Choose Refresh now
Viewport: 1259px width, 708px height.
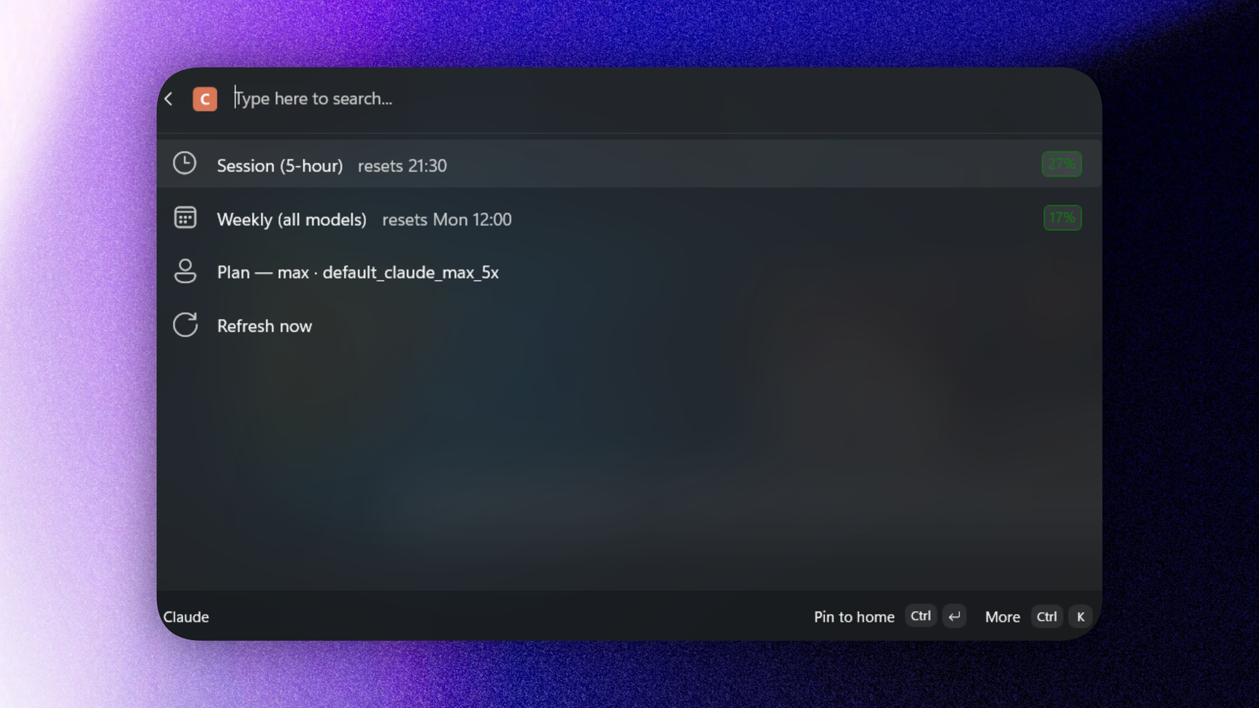[x=264, y=326]
